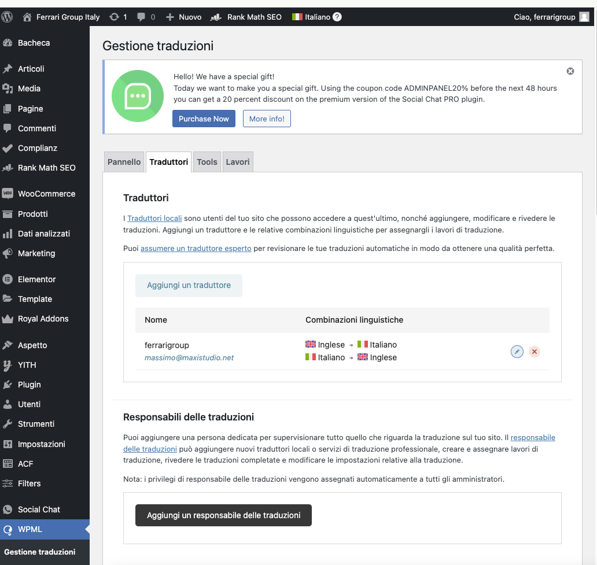Switch to the Pannello tab

tap(124, 162)
